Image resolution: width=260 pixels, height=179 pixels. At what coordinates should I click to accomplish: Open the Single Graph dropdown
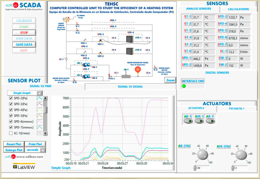(25, 93)
